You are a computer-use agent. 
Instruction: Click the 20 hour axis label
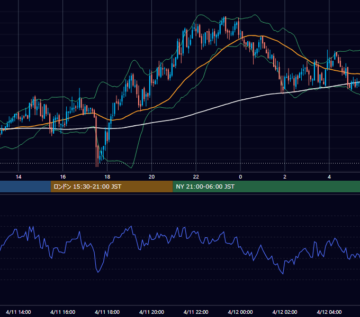(x=151, y=177)
